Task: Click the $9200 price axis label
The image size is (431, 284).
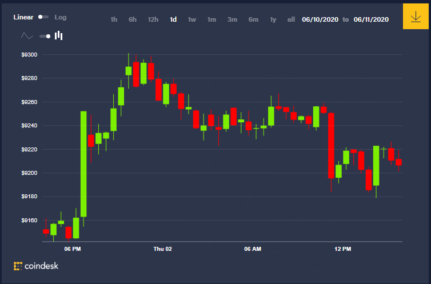Action: coord(29,173)
